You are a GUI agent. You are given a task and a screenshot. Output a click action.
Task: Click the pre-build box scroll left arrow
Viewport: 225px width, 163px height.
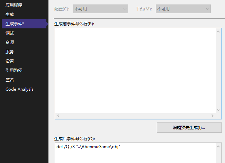pyautogui.click(x=58, y=116)
